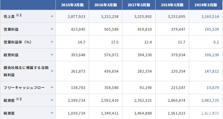Expand the 経常利益 row plus icon
Viewport: 223px width, 119px height.
point(52,55)
